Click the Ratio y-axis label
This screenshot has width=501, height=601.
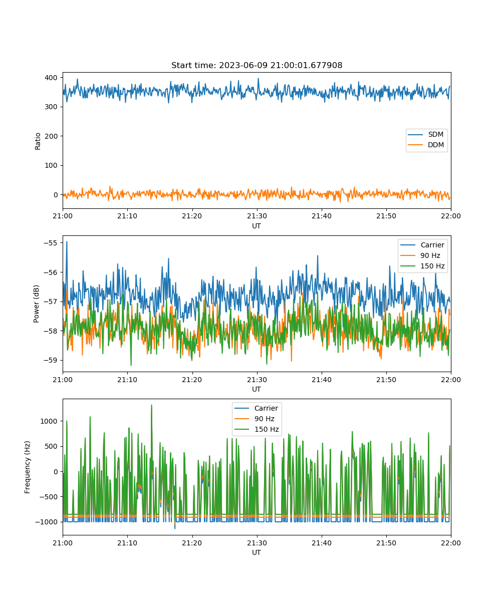tap(38, 140)
